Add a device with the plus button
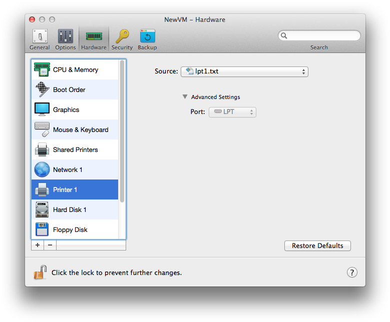 (38, 245)
